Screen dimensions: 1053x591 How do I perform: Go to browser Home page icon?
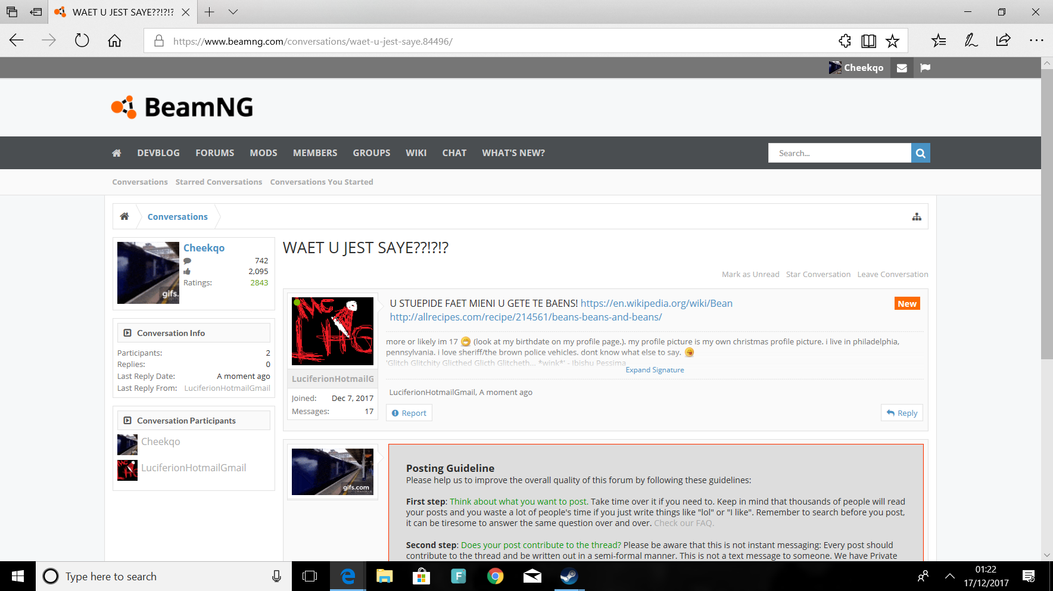coord(114,41)
